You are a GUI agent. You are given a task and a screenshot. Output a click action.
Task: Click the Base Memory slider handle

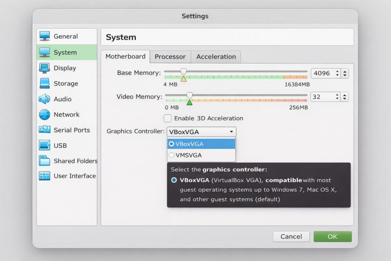coord(184,71)
